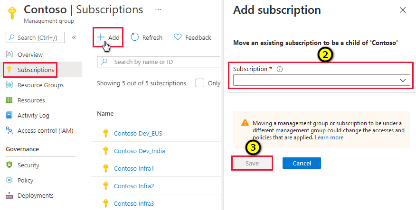Click the plus Add icon
This screenshot has height=210, width=416.
coord(101,37)
